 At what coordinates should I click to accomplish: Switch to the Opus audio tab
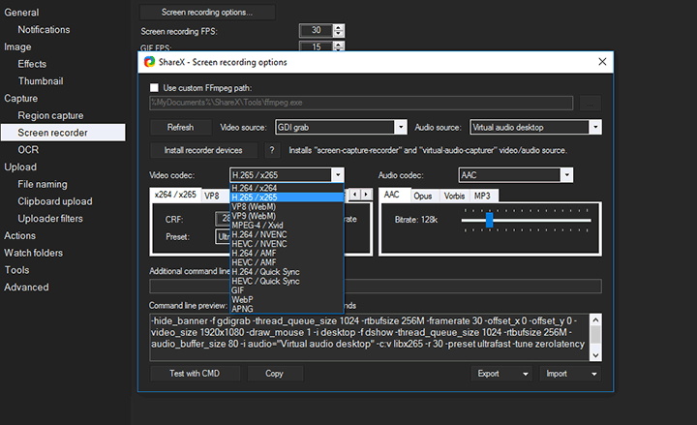[x=422, y=195]
